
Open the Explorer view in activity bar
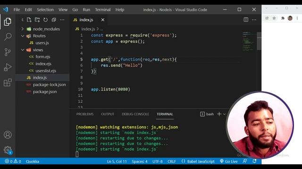pyautogui.click(x=8, y=22)
